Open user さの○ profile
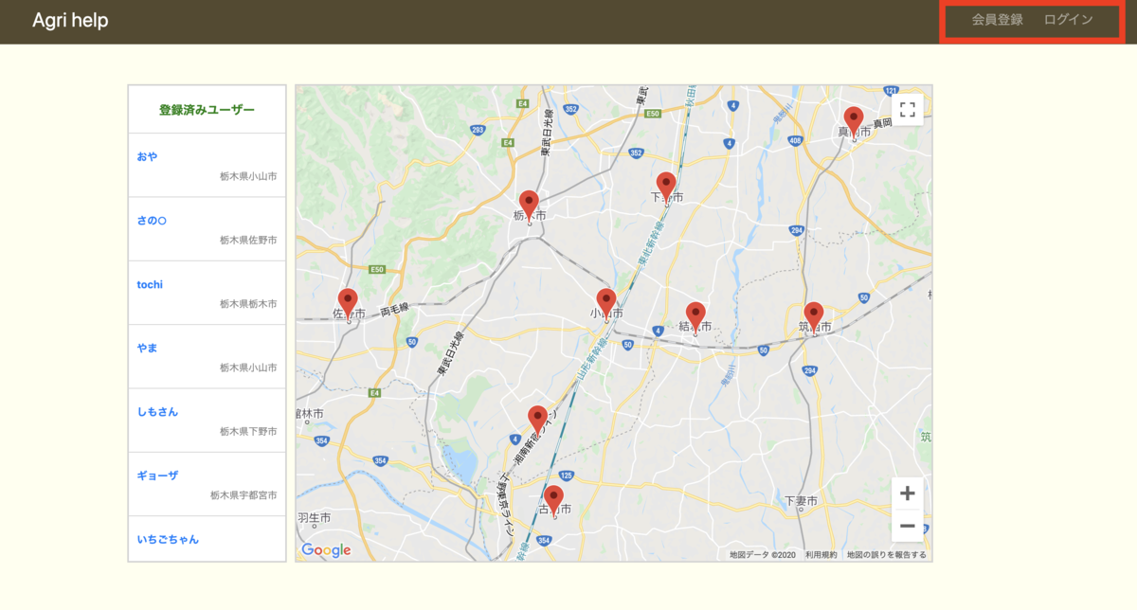This screenshot has width=1137, height=610. tap(152, 221)
